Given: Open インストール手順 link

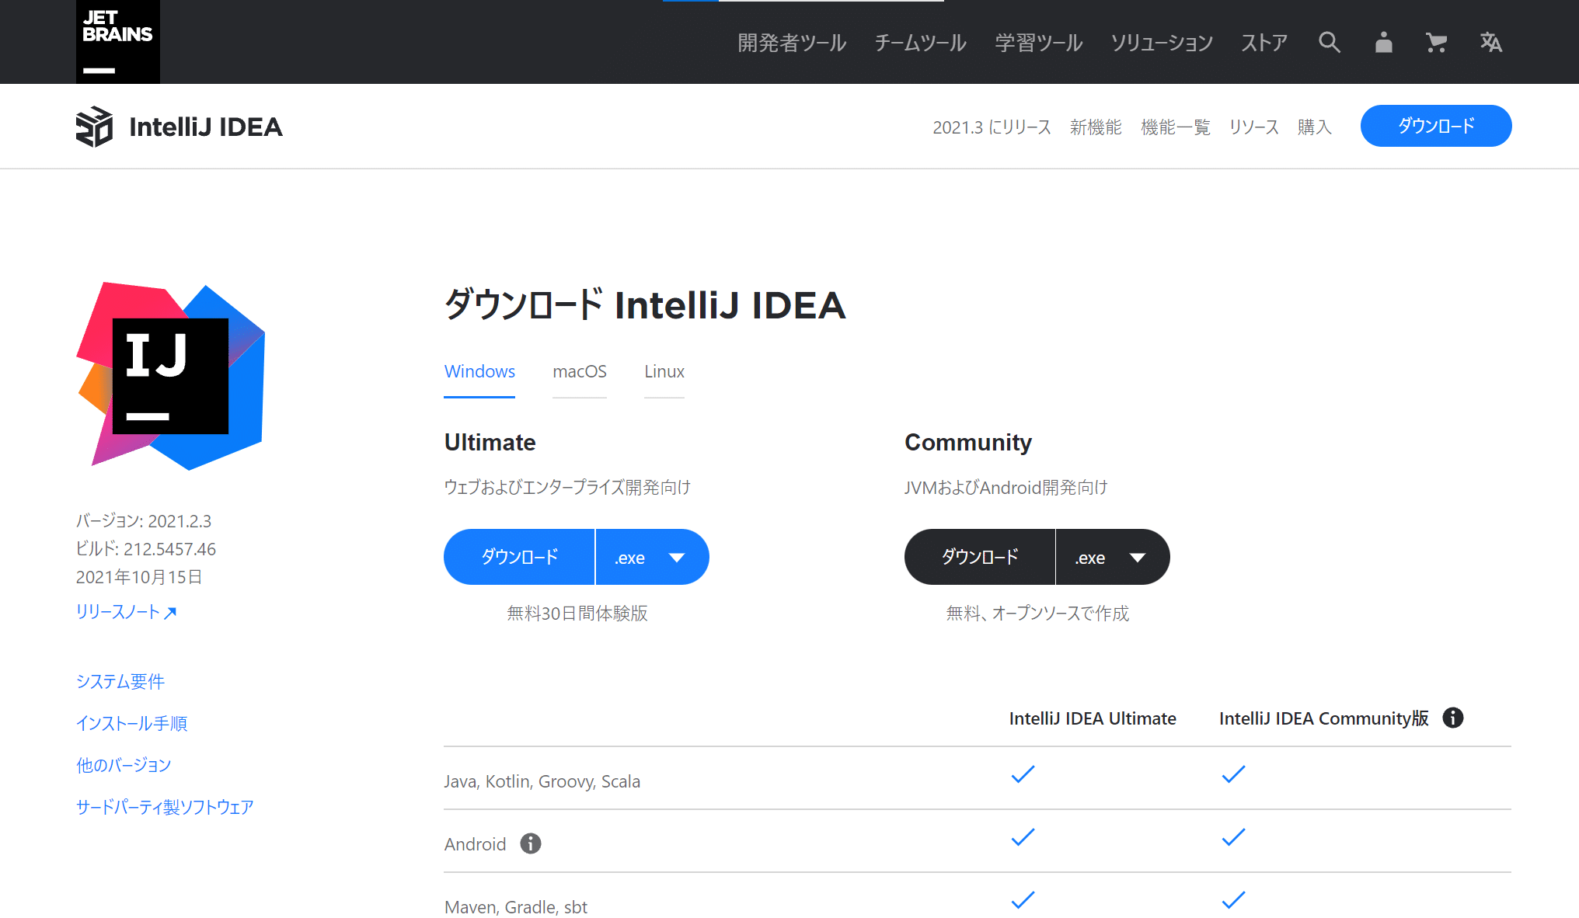Looking at the screenshot, I should click(131, 724).
